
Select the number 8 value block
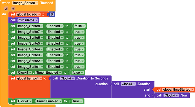click(x=52, y=14)
